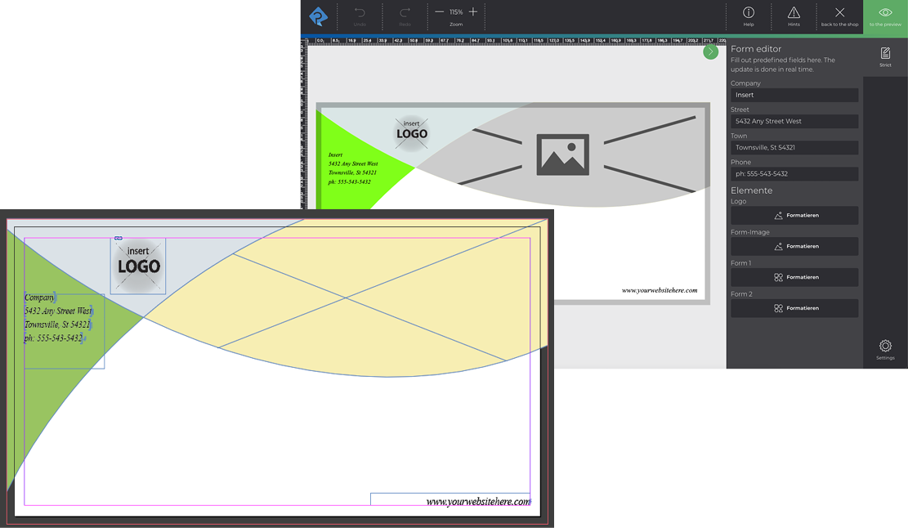Click the Redo arrow icon

pyautogui.click(x=405, y=14)
